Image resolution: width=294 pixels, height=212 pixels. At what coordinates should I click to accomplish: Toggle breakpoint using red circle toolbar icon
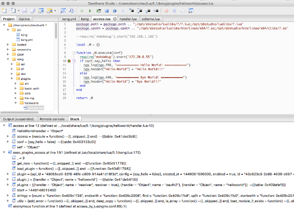166,11
